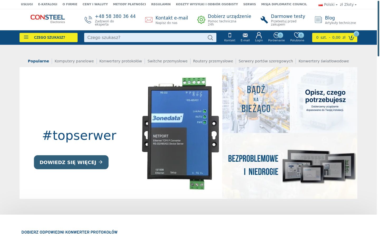Click the Blog document icon
The height and width of the screenshot is (237, 380).
318,20
